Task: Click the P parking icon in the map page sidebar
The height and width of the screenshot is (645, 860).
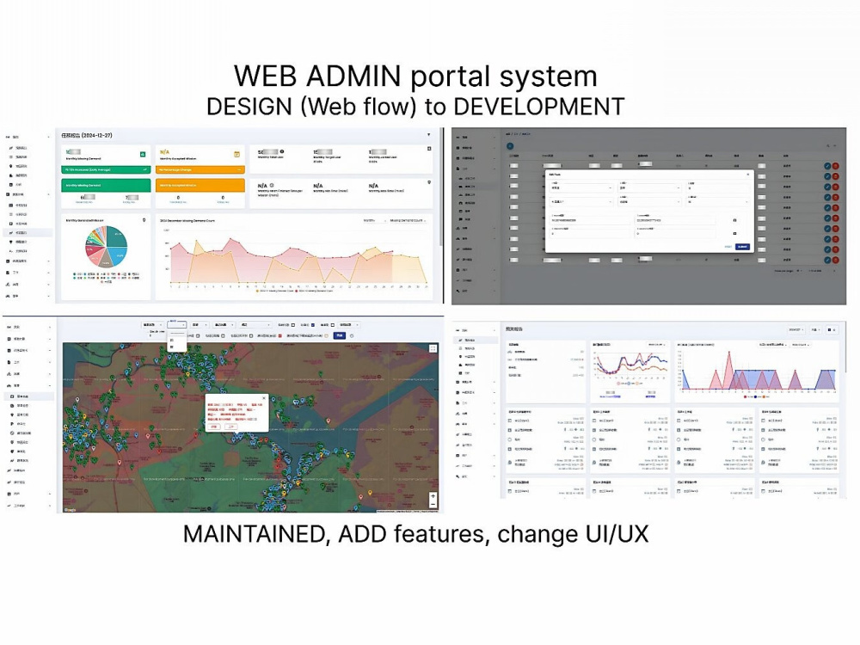Action: [11, 424]
